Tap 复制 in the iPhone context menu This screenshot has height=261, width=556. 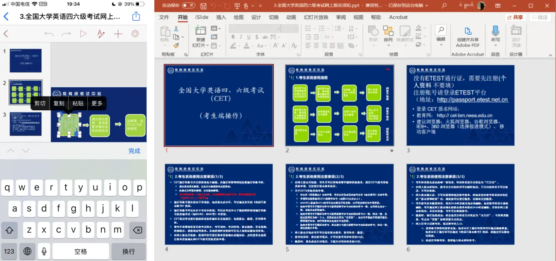tap(59, 103)
